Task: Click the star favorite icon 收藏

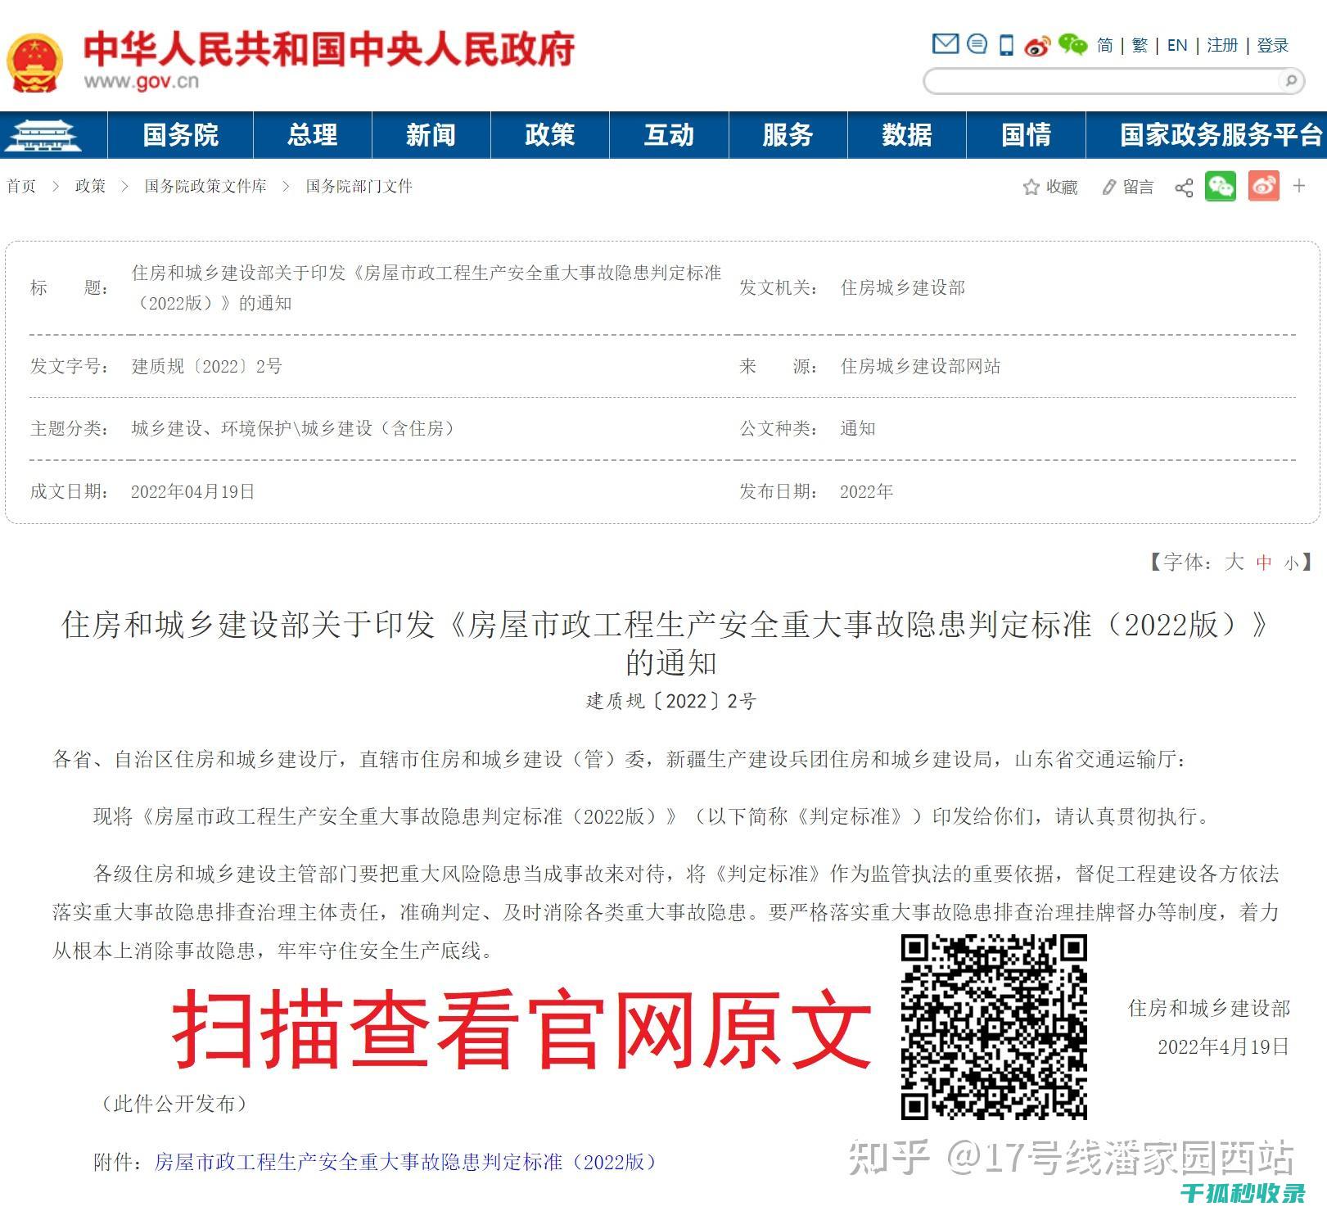Action: 1031,188
